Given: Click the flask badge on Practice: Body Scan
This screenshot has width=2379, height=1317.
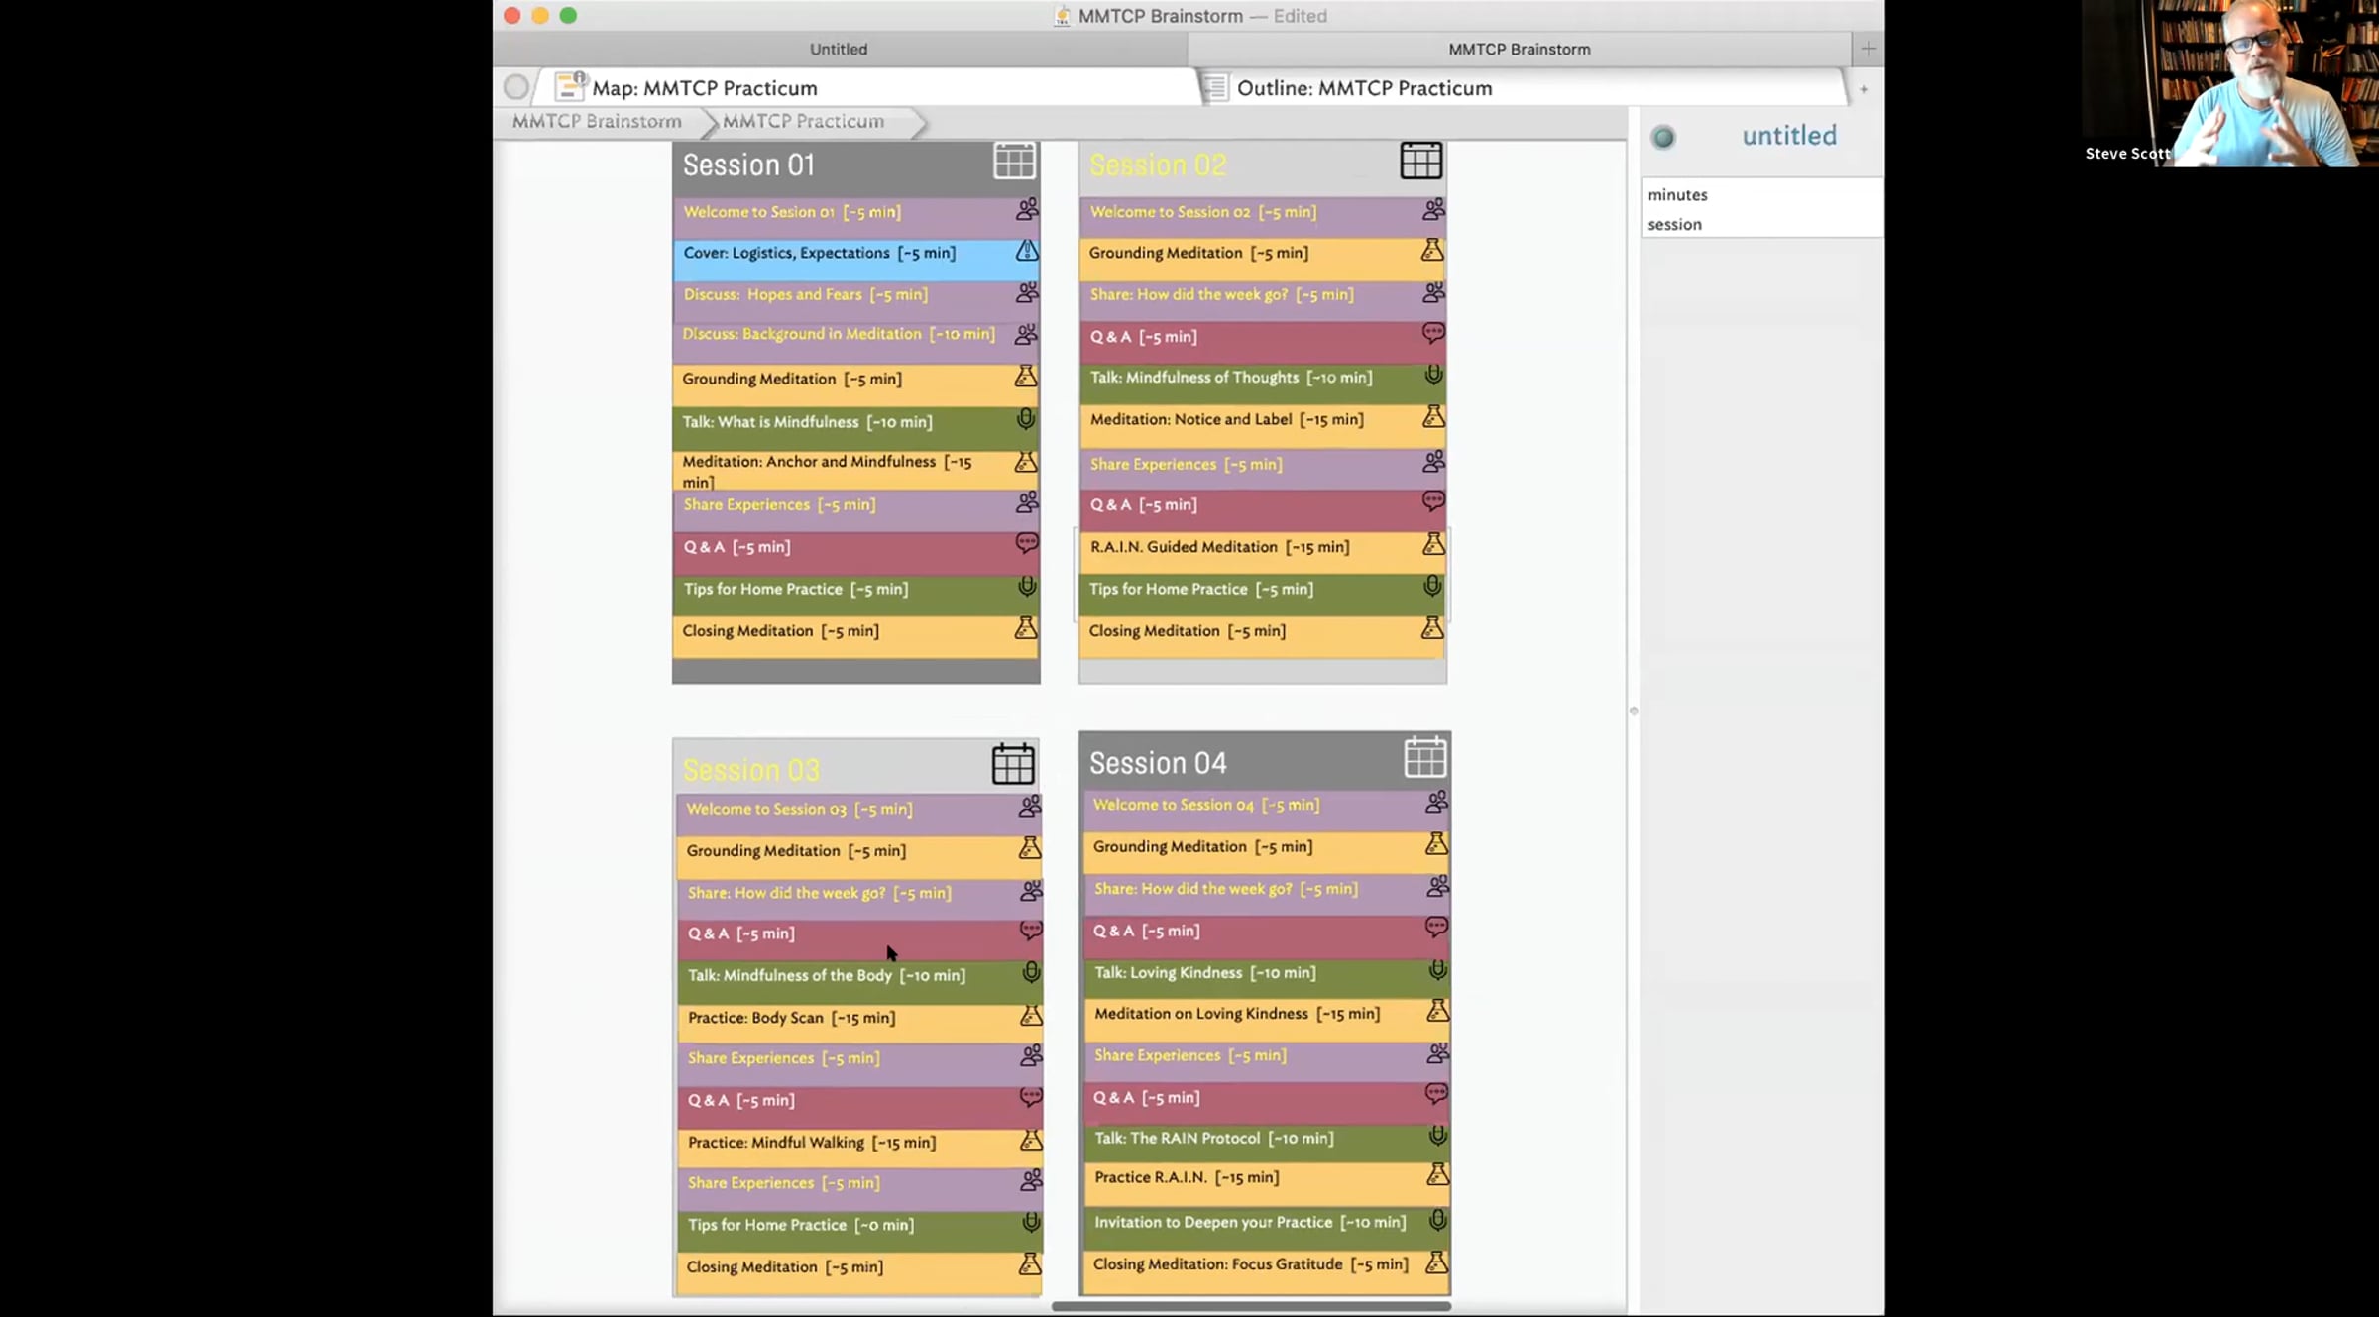Looking at the screenshot, I should pyautogui.click(x=1031, y=1015).
